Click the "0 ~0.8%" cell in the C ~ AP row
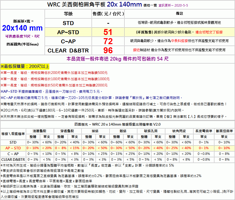The width and height of the screenshot is (235, 200). [204, 154]
